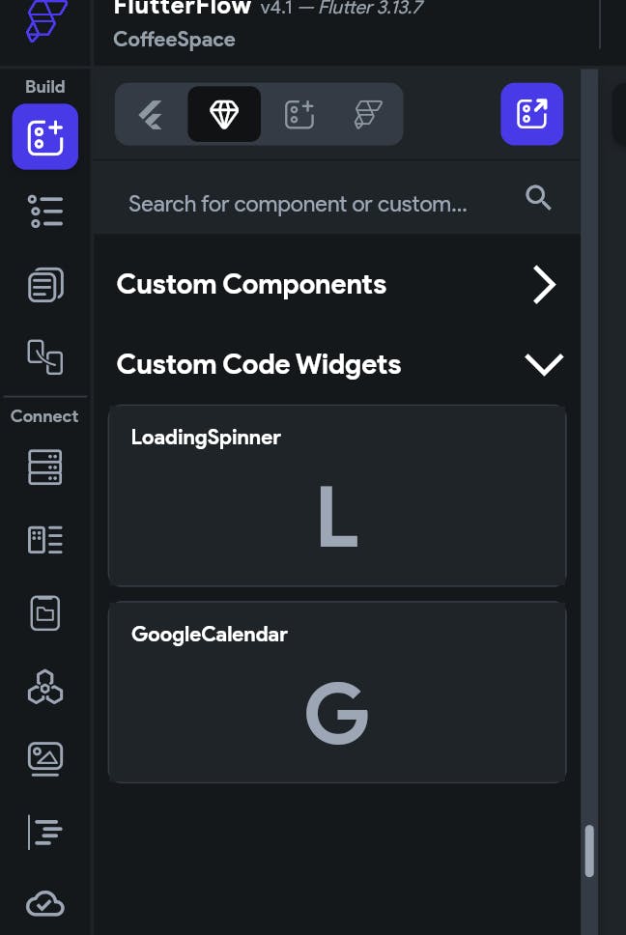Open the page selector icon
This screenshot has height=935, width=626.
click(45, 357)
